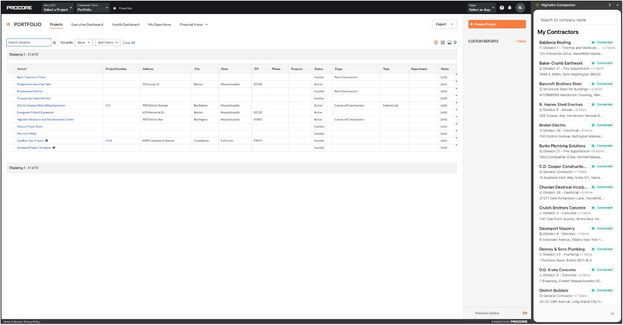Open the Bridge Extension East Side project link
This screenshot has width=623, height=325.
click(34, 84)
